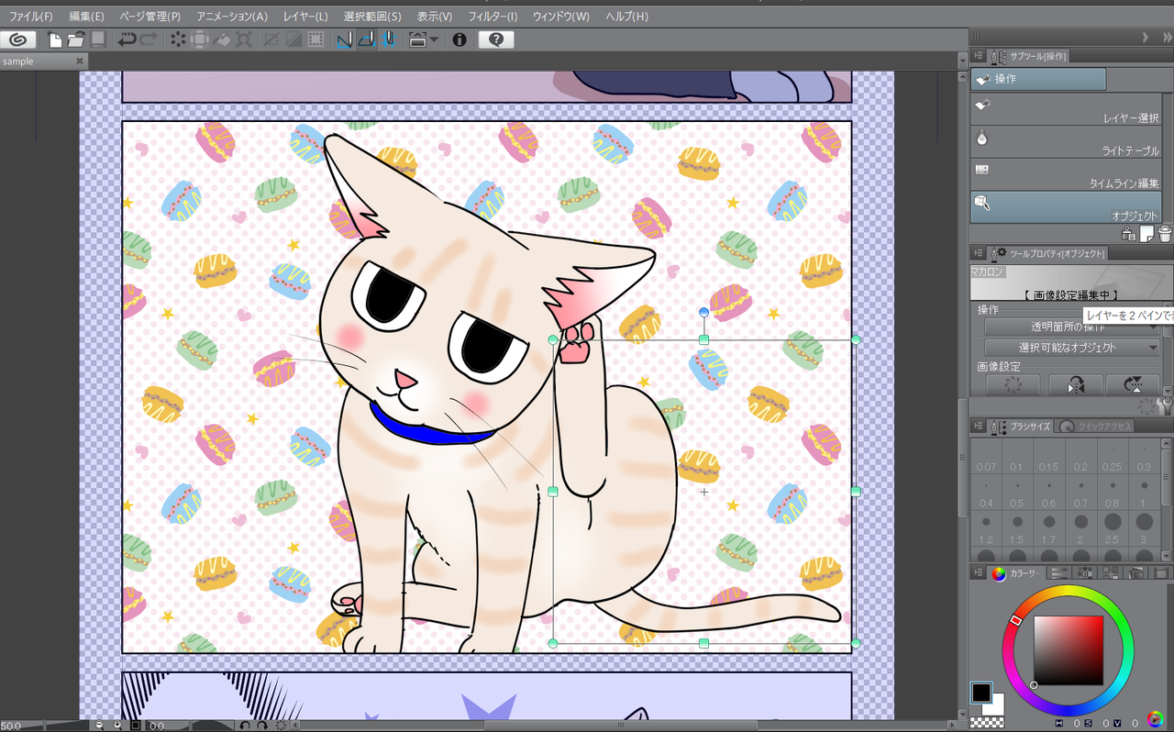1174x732 pixels.
Task: Click the Deselect toolbar icon
Action: [272, 39]
